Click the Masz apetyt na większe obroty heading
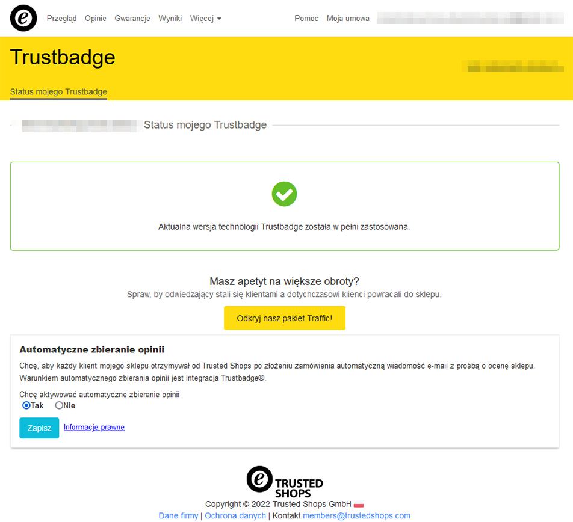 point(284,281)
